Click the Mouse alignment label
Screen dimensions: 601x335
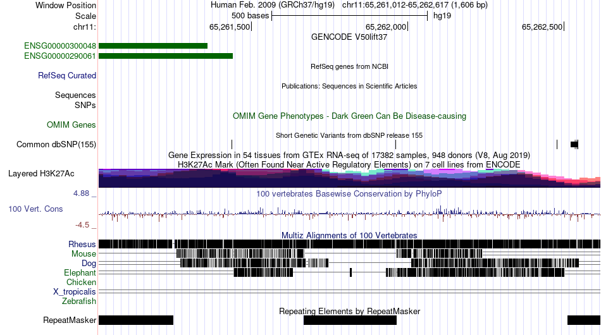click(x=84, y=254)
